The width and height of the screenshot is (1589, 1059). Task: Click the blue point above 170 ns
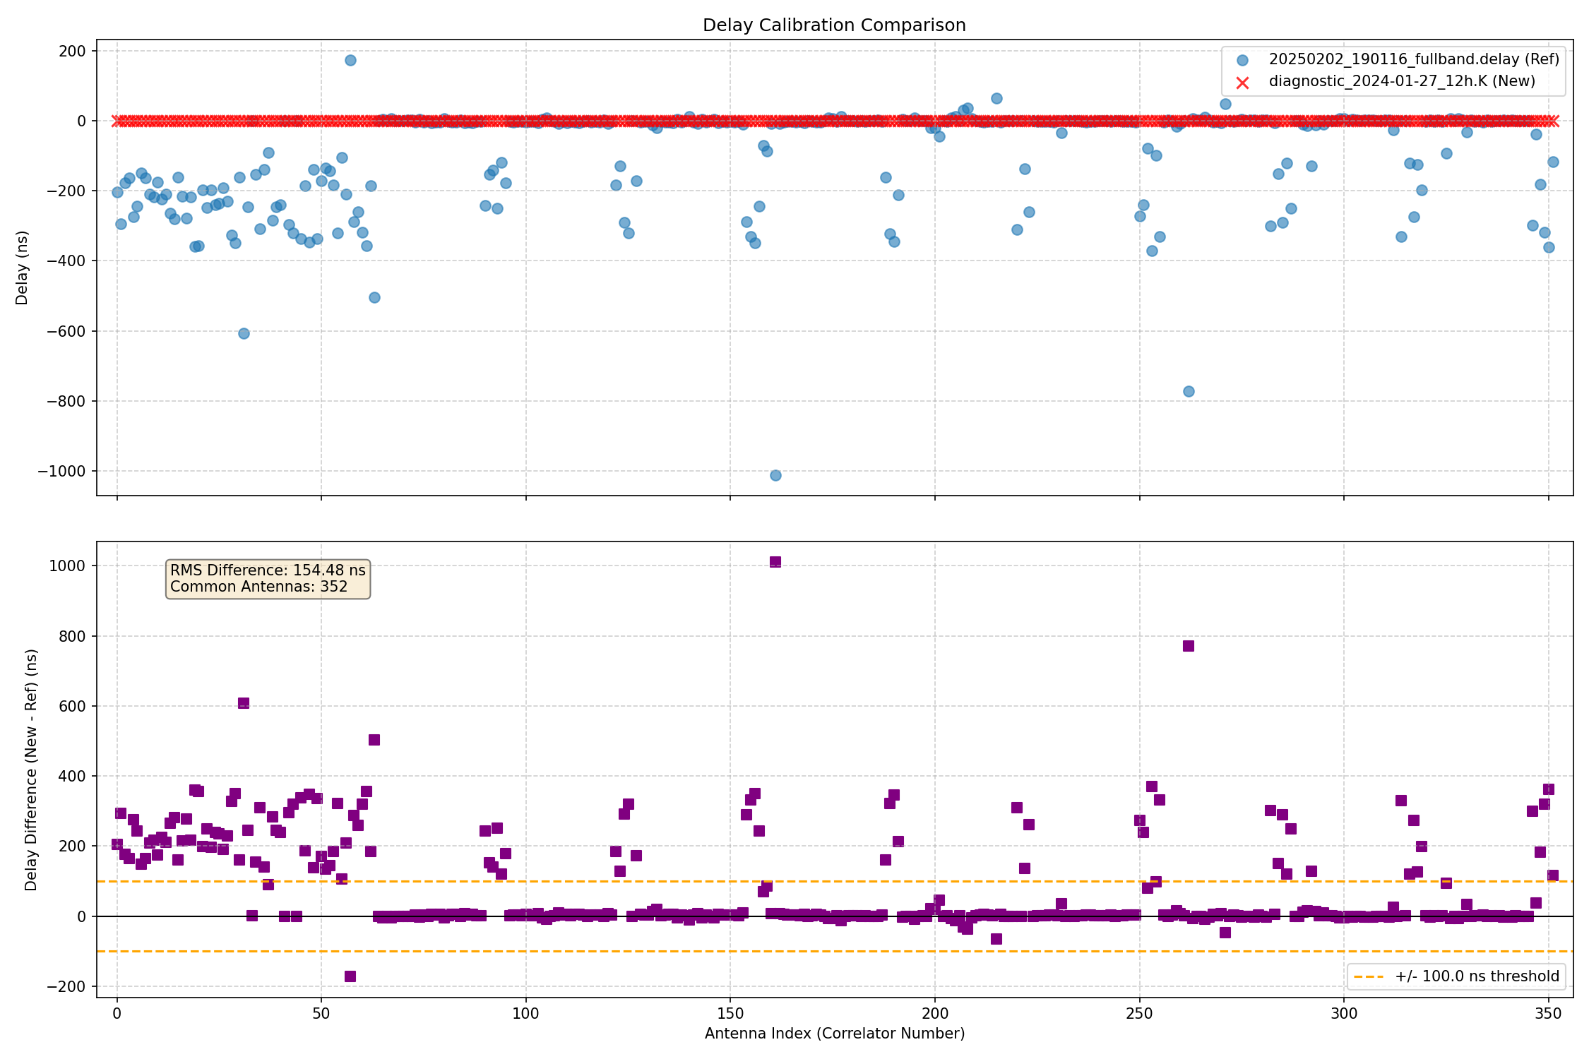click(x=350, y=60)
